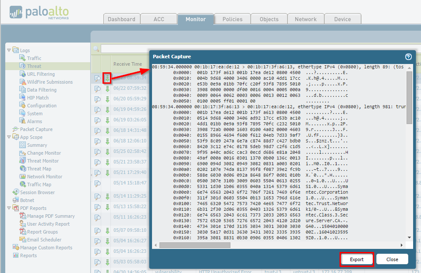Switch to the ACC tab

(159, 19)
